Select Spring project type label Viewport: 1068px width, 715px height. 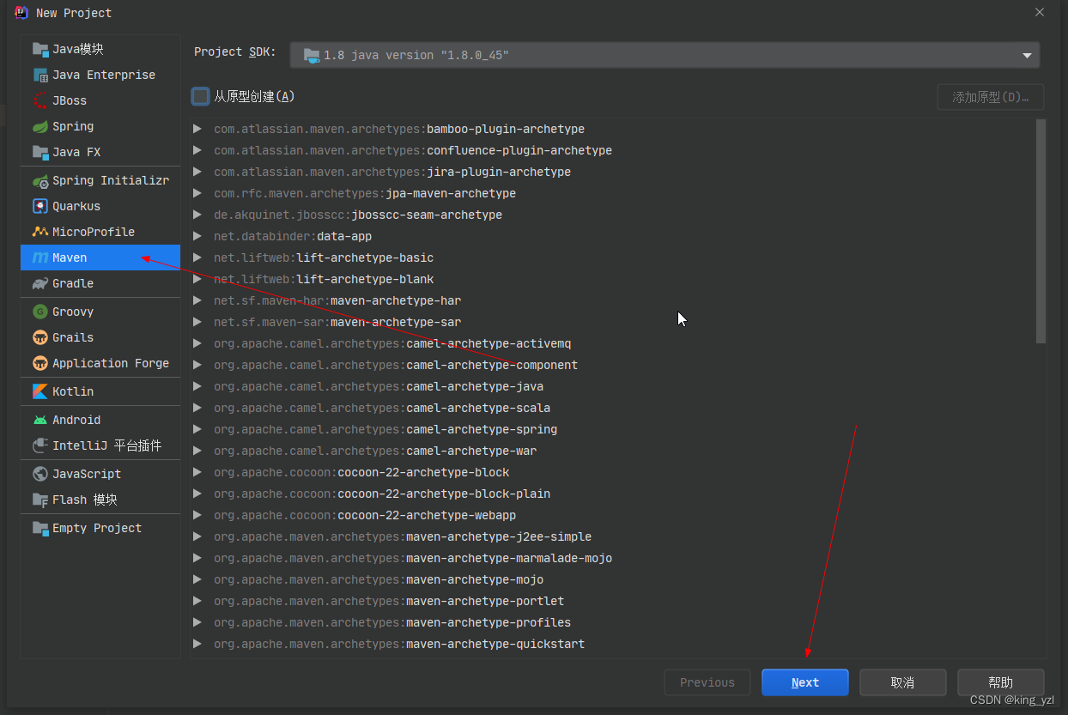tap(73, 126)
